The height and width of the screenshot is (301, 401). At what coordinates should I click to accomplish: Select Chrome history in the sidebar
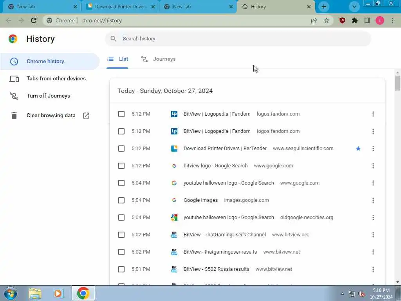[50, 62]
